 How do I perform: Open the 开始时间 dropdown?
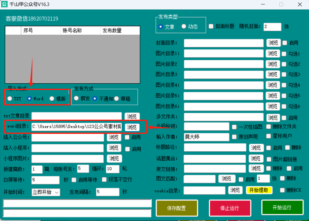(46, 192)
